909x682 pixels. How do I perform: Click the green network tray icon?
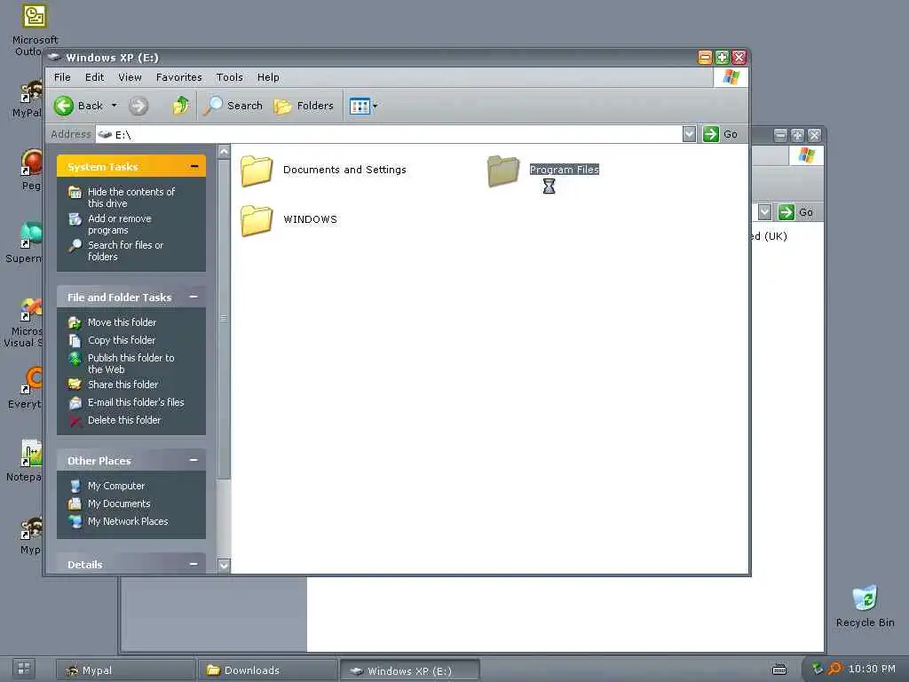coord(818,669)
